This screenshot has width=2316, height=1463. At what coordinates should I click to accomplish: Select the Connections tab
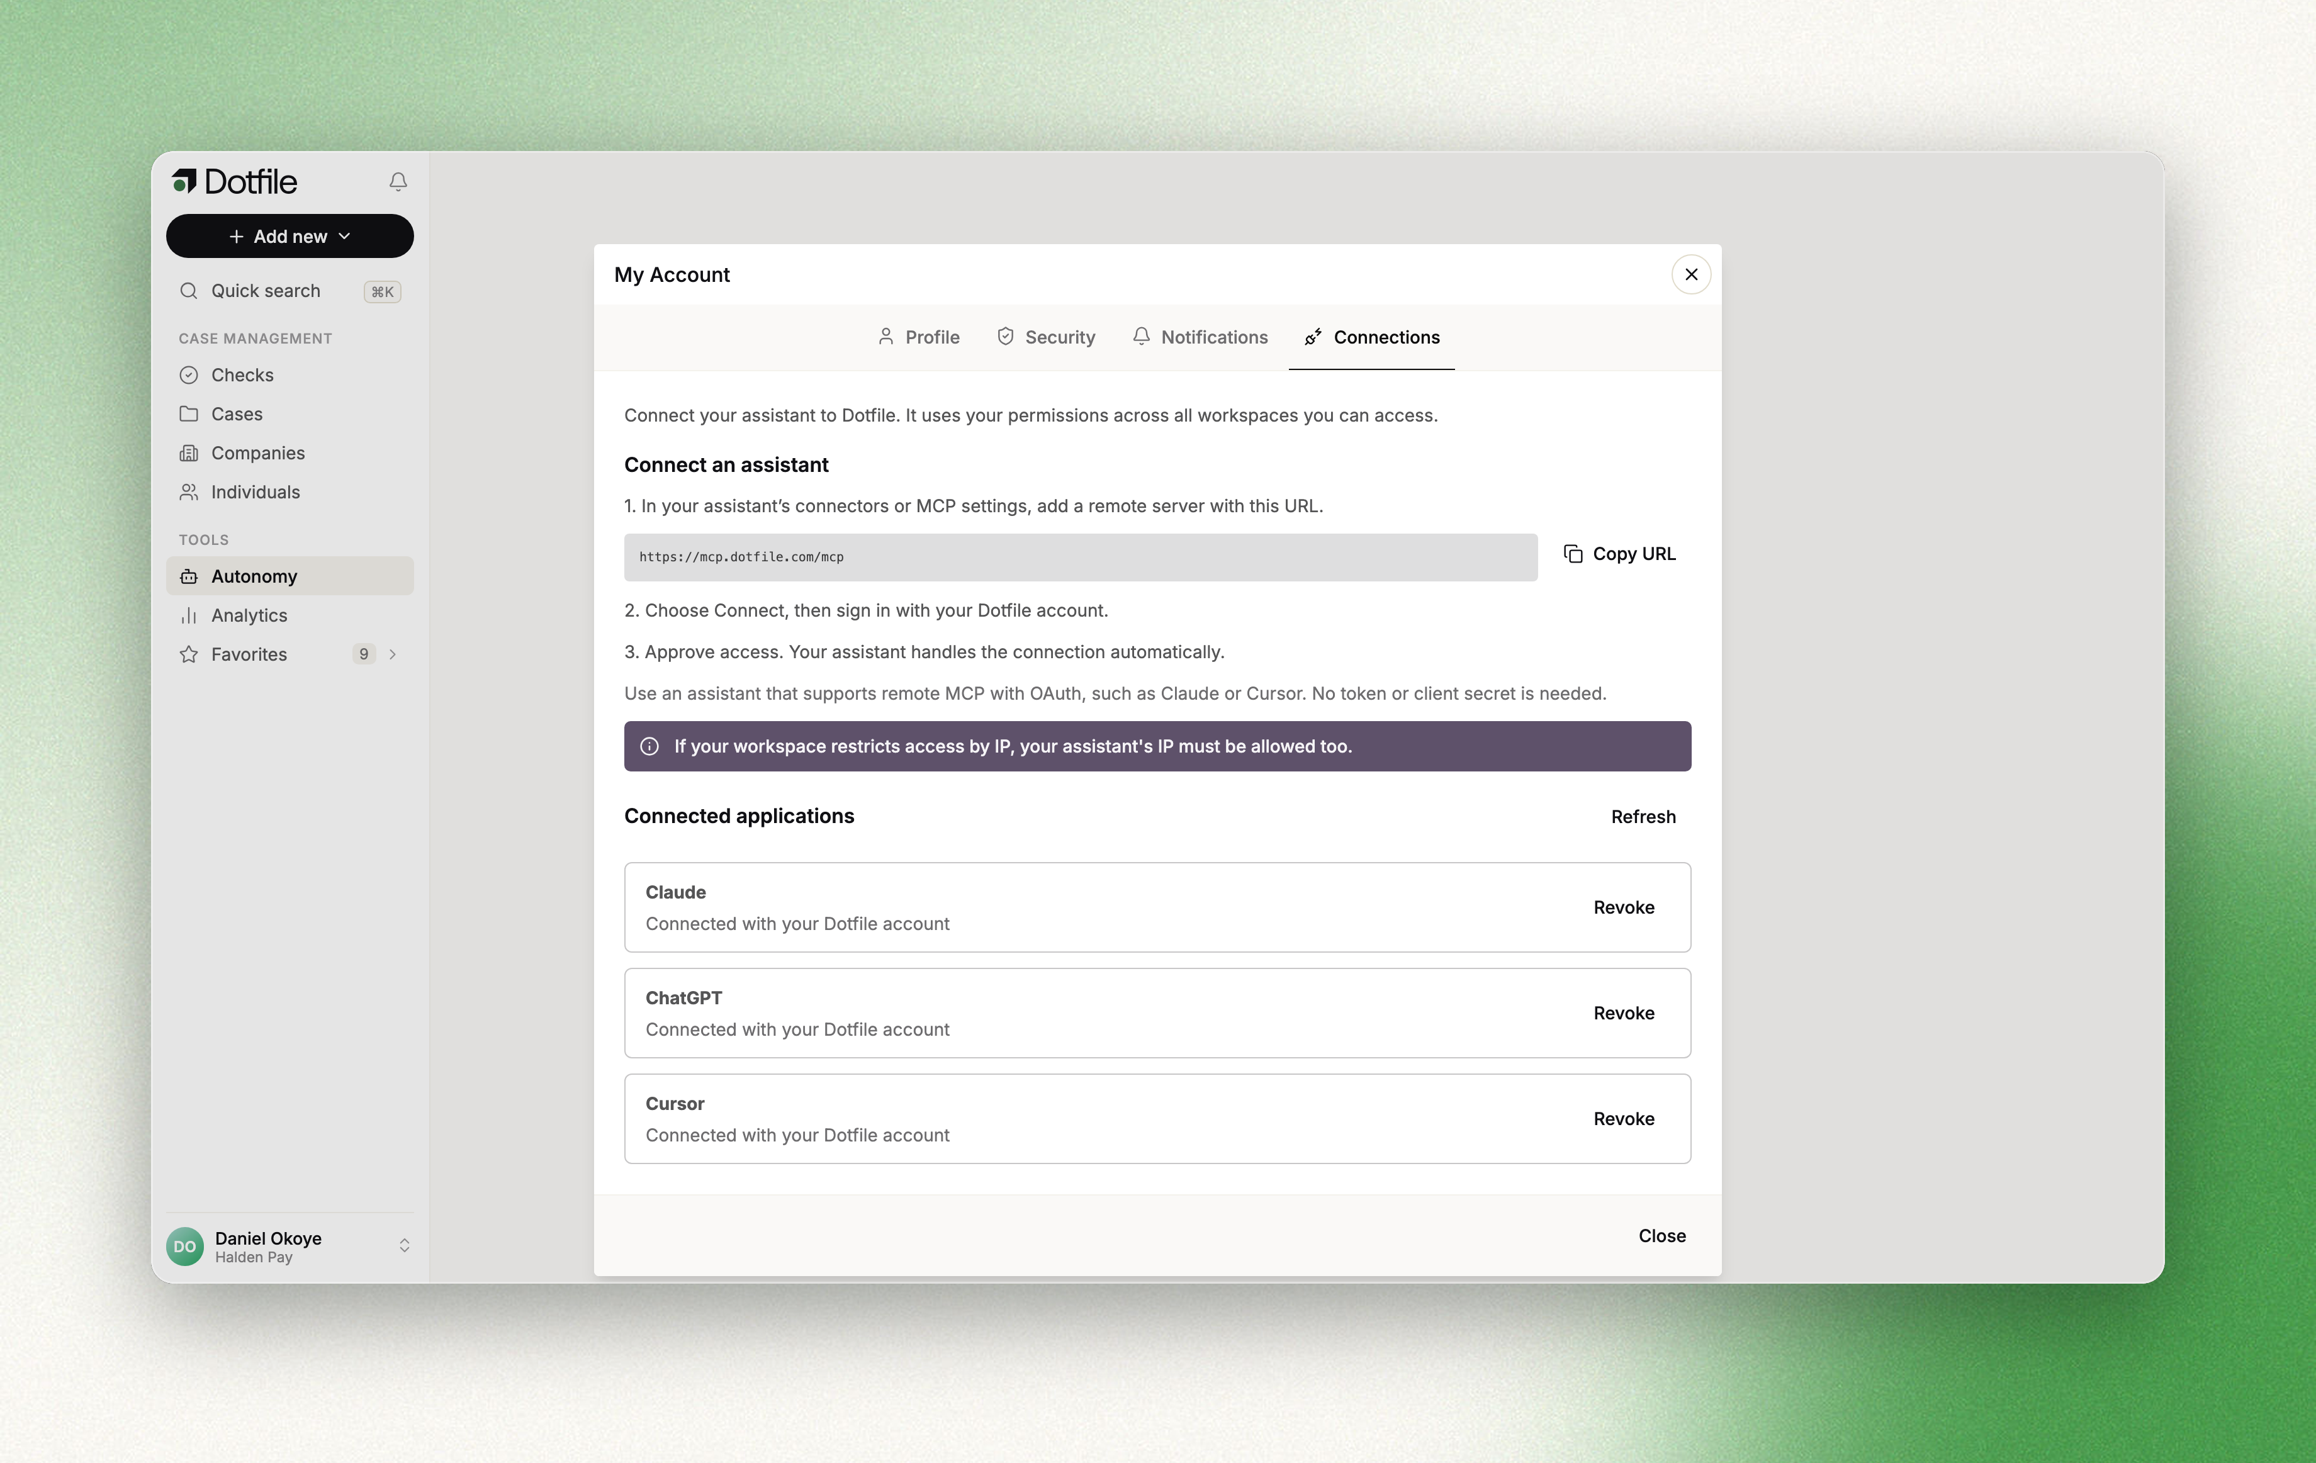tap(1371, 337)
